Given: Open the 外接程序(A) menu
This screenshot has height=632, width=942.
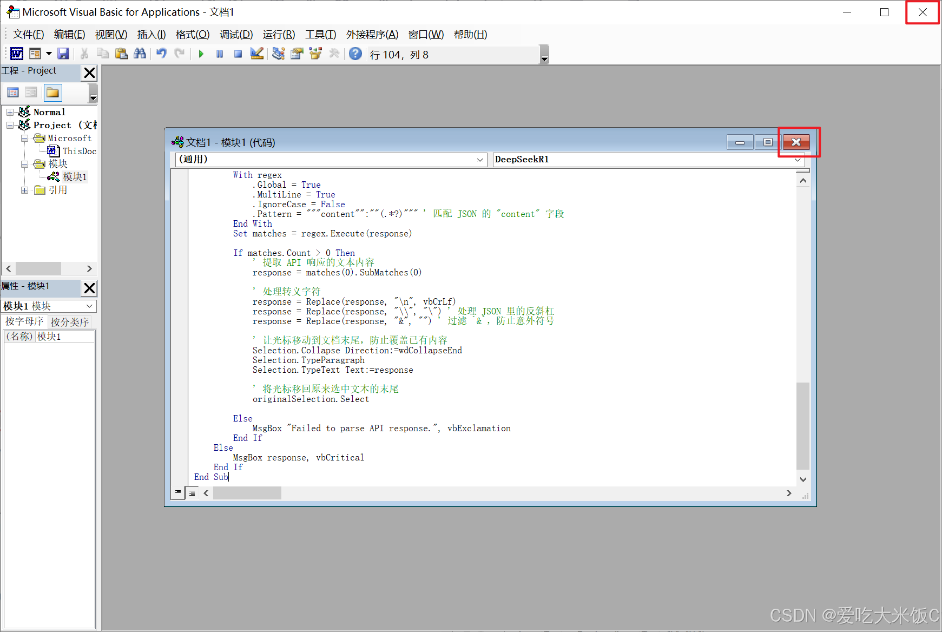Looking at the screenshot, I should point(372,35).
